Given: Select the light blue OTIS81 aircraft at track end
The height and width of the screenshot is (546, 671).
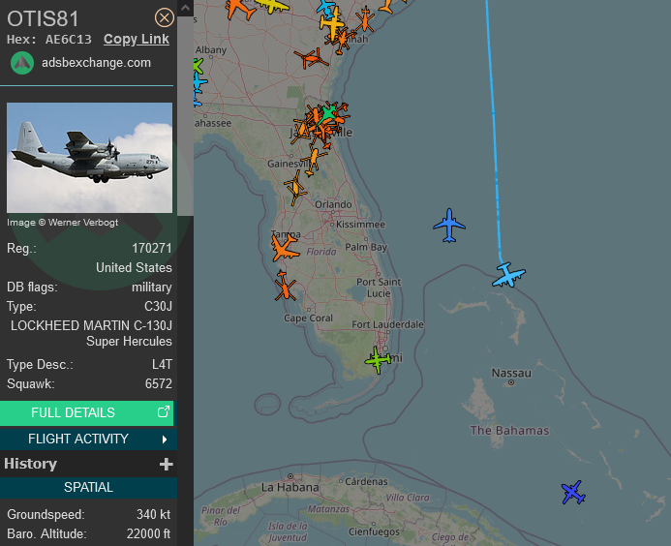Looking at the screenshot, I should click(x=508, y=275).
